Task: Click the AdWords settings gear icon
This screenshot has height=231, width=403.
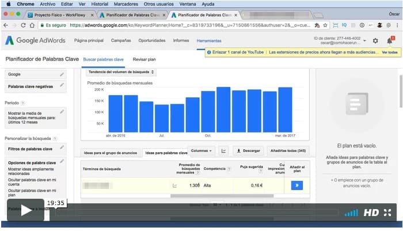Action: pyautogui.click(x=375, y=41)
